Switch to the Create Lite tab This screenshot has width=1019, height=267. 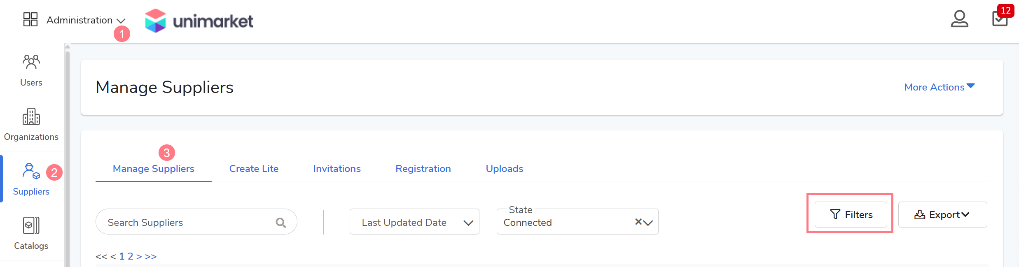click(x=254, y=169)
